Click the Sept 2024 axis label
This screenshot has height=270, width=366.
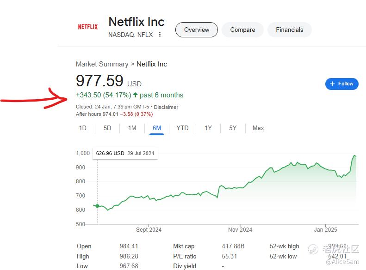(149, 230)
